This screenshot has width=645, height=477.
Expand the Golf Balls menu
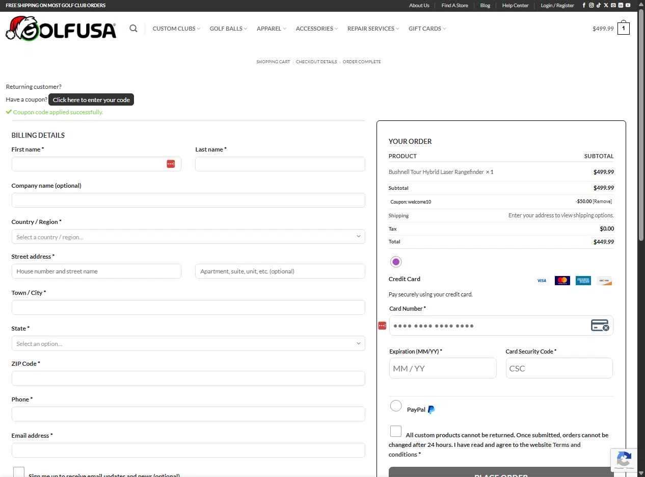point(228,29)
